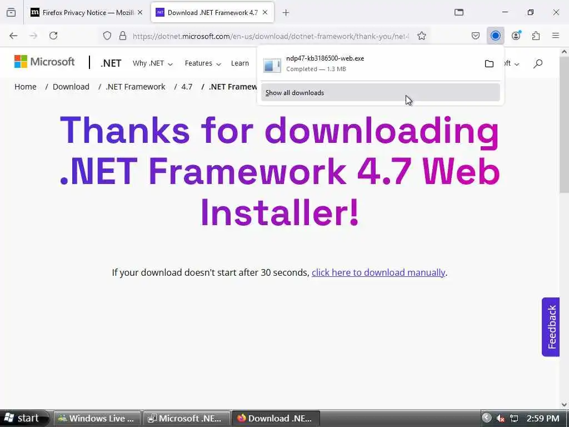Open downloaded ndp47-kb3186500-web.exe file

click(370, 63)
